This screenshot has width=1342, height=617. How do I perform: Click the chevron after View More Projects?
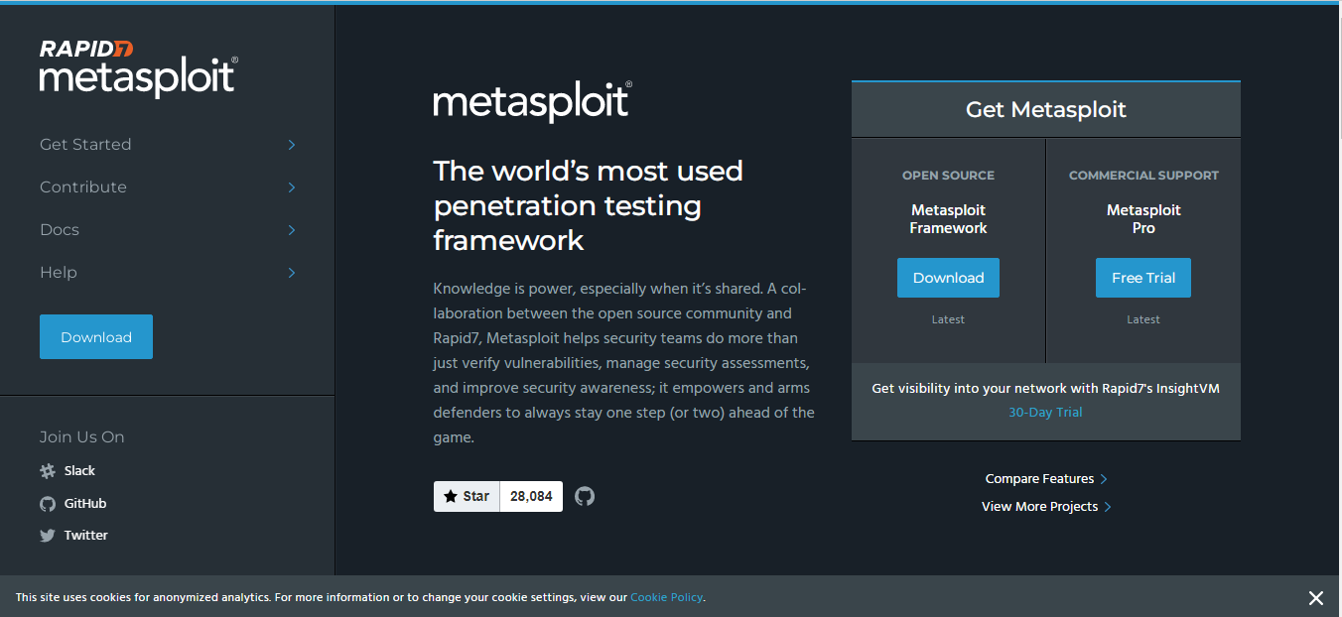pos(1108,507)
